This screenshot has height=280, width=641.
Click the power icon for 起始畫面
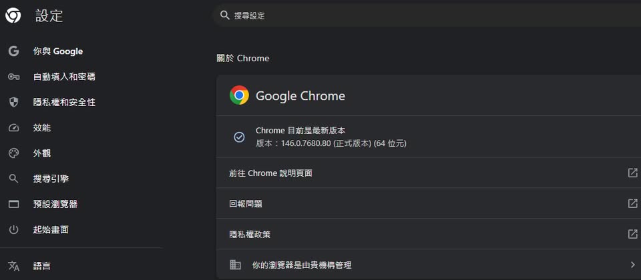coord(13,229)
